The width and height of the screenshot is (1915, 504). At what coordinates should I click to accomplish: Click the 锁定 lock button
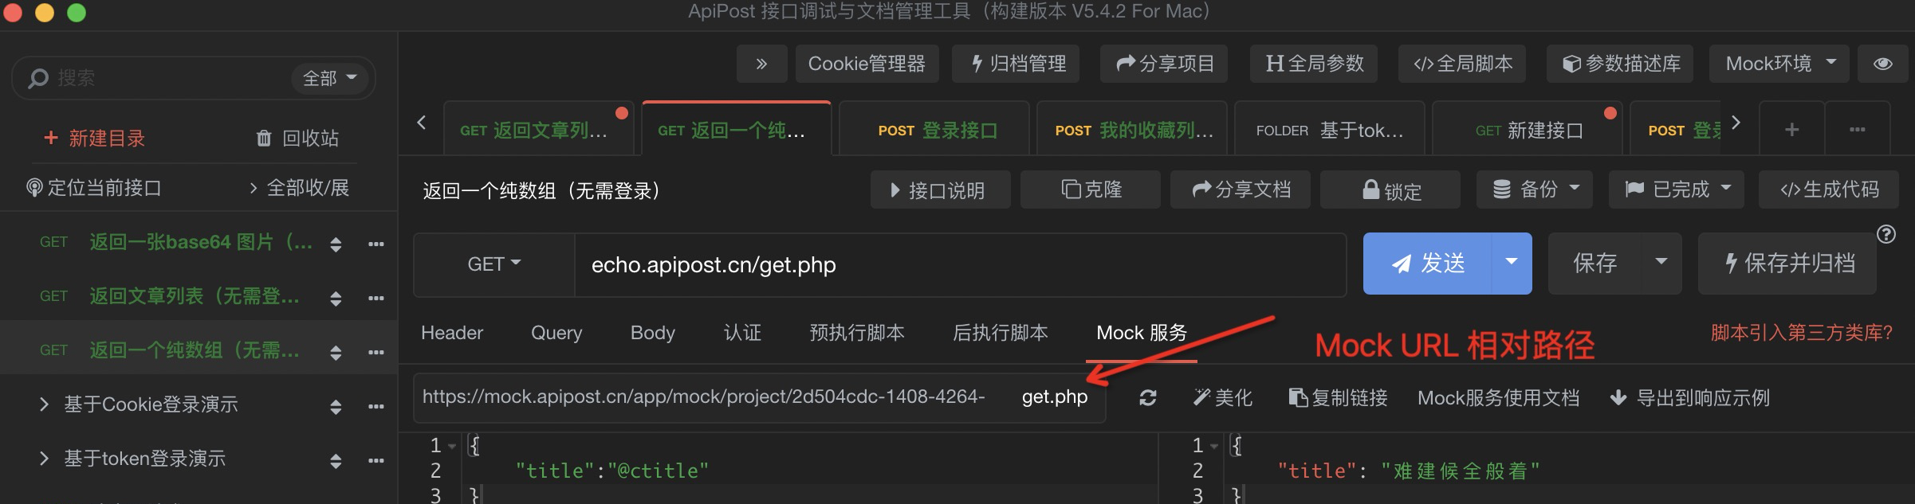(1390, 189)
